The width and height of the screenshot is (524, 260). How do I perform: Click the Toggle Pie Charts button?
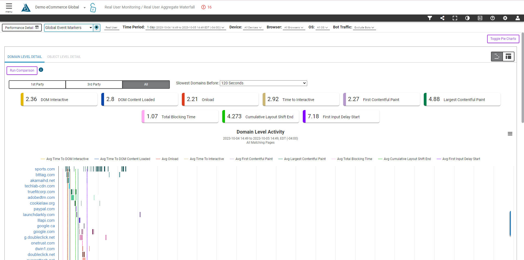tap(503, 39)
